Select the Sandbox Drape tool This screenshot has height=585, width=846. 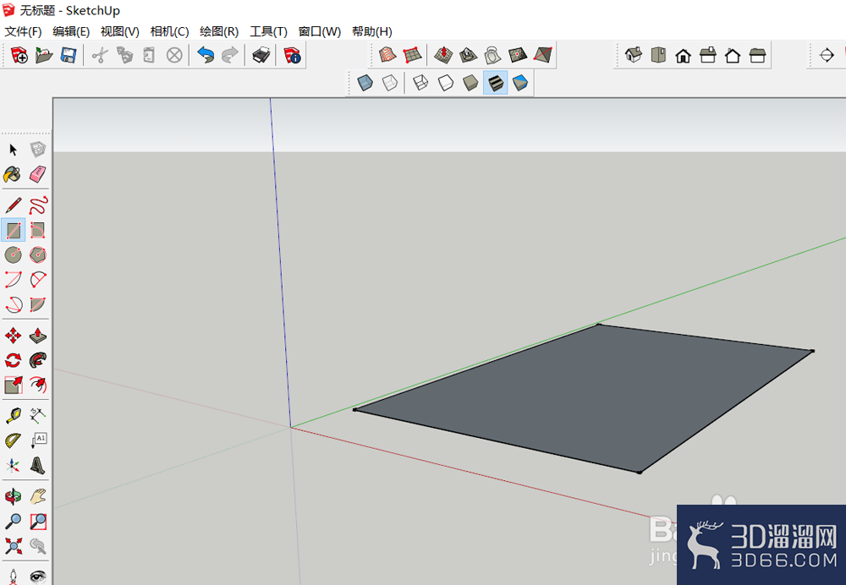pyautogui.click(x=492, y=54)
